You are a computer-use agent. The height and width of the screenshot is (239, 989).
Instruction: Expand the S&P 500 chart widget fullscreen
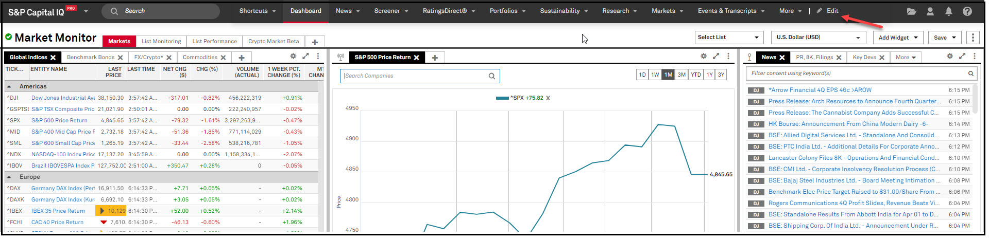715,57
